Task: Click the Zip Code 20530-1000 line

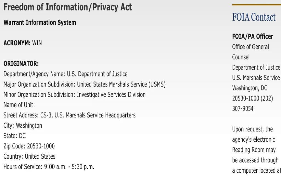Action: (29, 146)
